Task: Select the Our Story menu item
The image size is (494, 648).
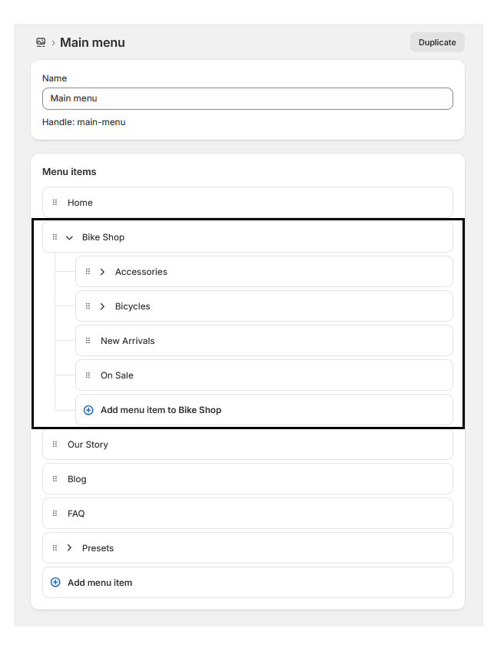Action: (88, 445)
